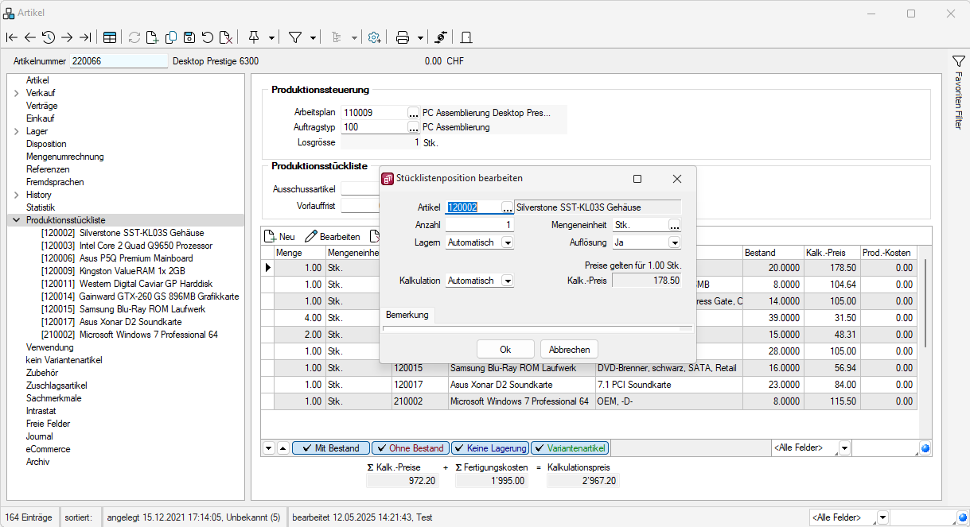Click the Abbrechen button
The height and width of the screenshot is (527, 970).
point(569,349)
